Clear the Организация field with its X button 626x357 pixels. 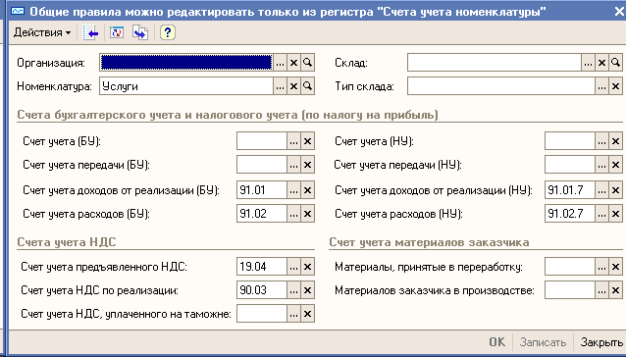point(293,63)
